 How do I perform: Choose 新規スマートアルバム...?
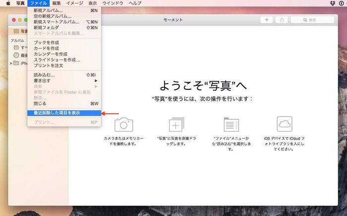(x=64, y=22)
